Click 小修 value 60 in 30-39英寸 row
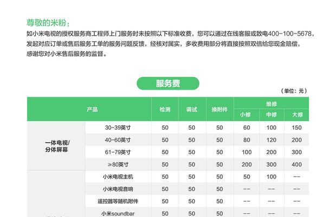336x217 pixels. pyautogui.click(x=247, y=127)
